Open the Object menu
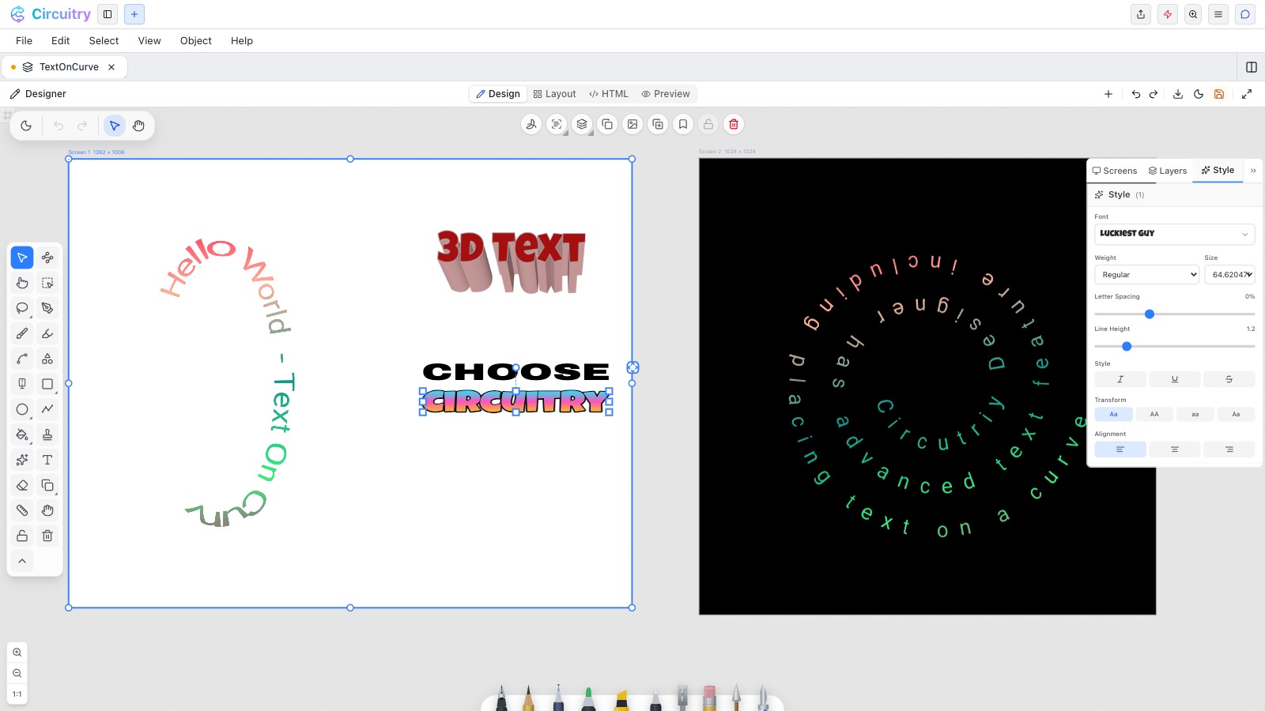 coord(196,41)
